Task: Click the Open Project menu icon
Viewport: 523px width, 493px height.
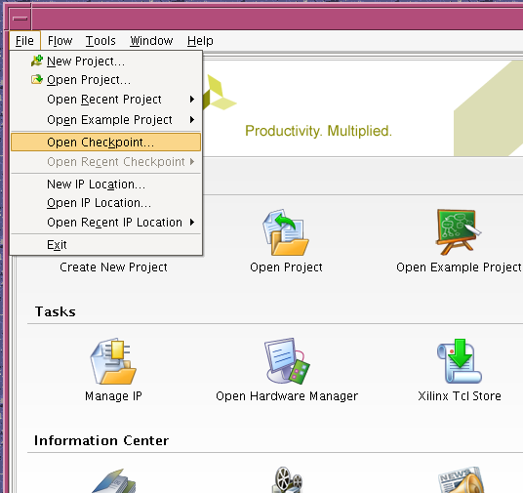Action: tap(37, 79)
